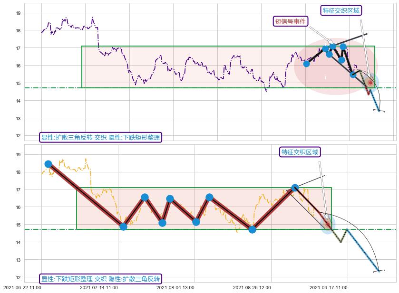
Task: Select the upper chart's 特征交织区域 label
Action: (x=341, y=10)
